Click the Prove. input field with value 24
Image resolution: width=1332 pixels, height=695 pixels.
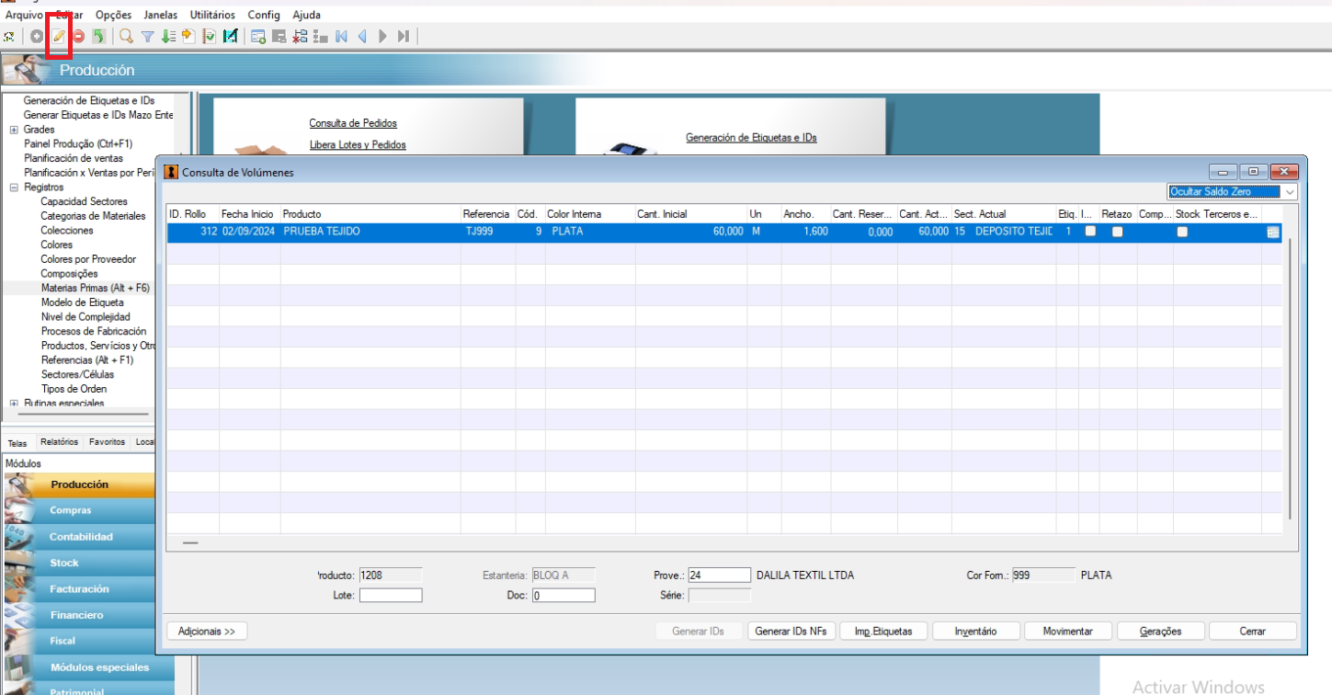click(x=720, y=575)
